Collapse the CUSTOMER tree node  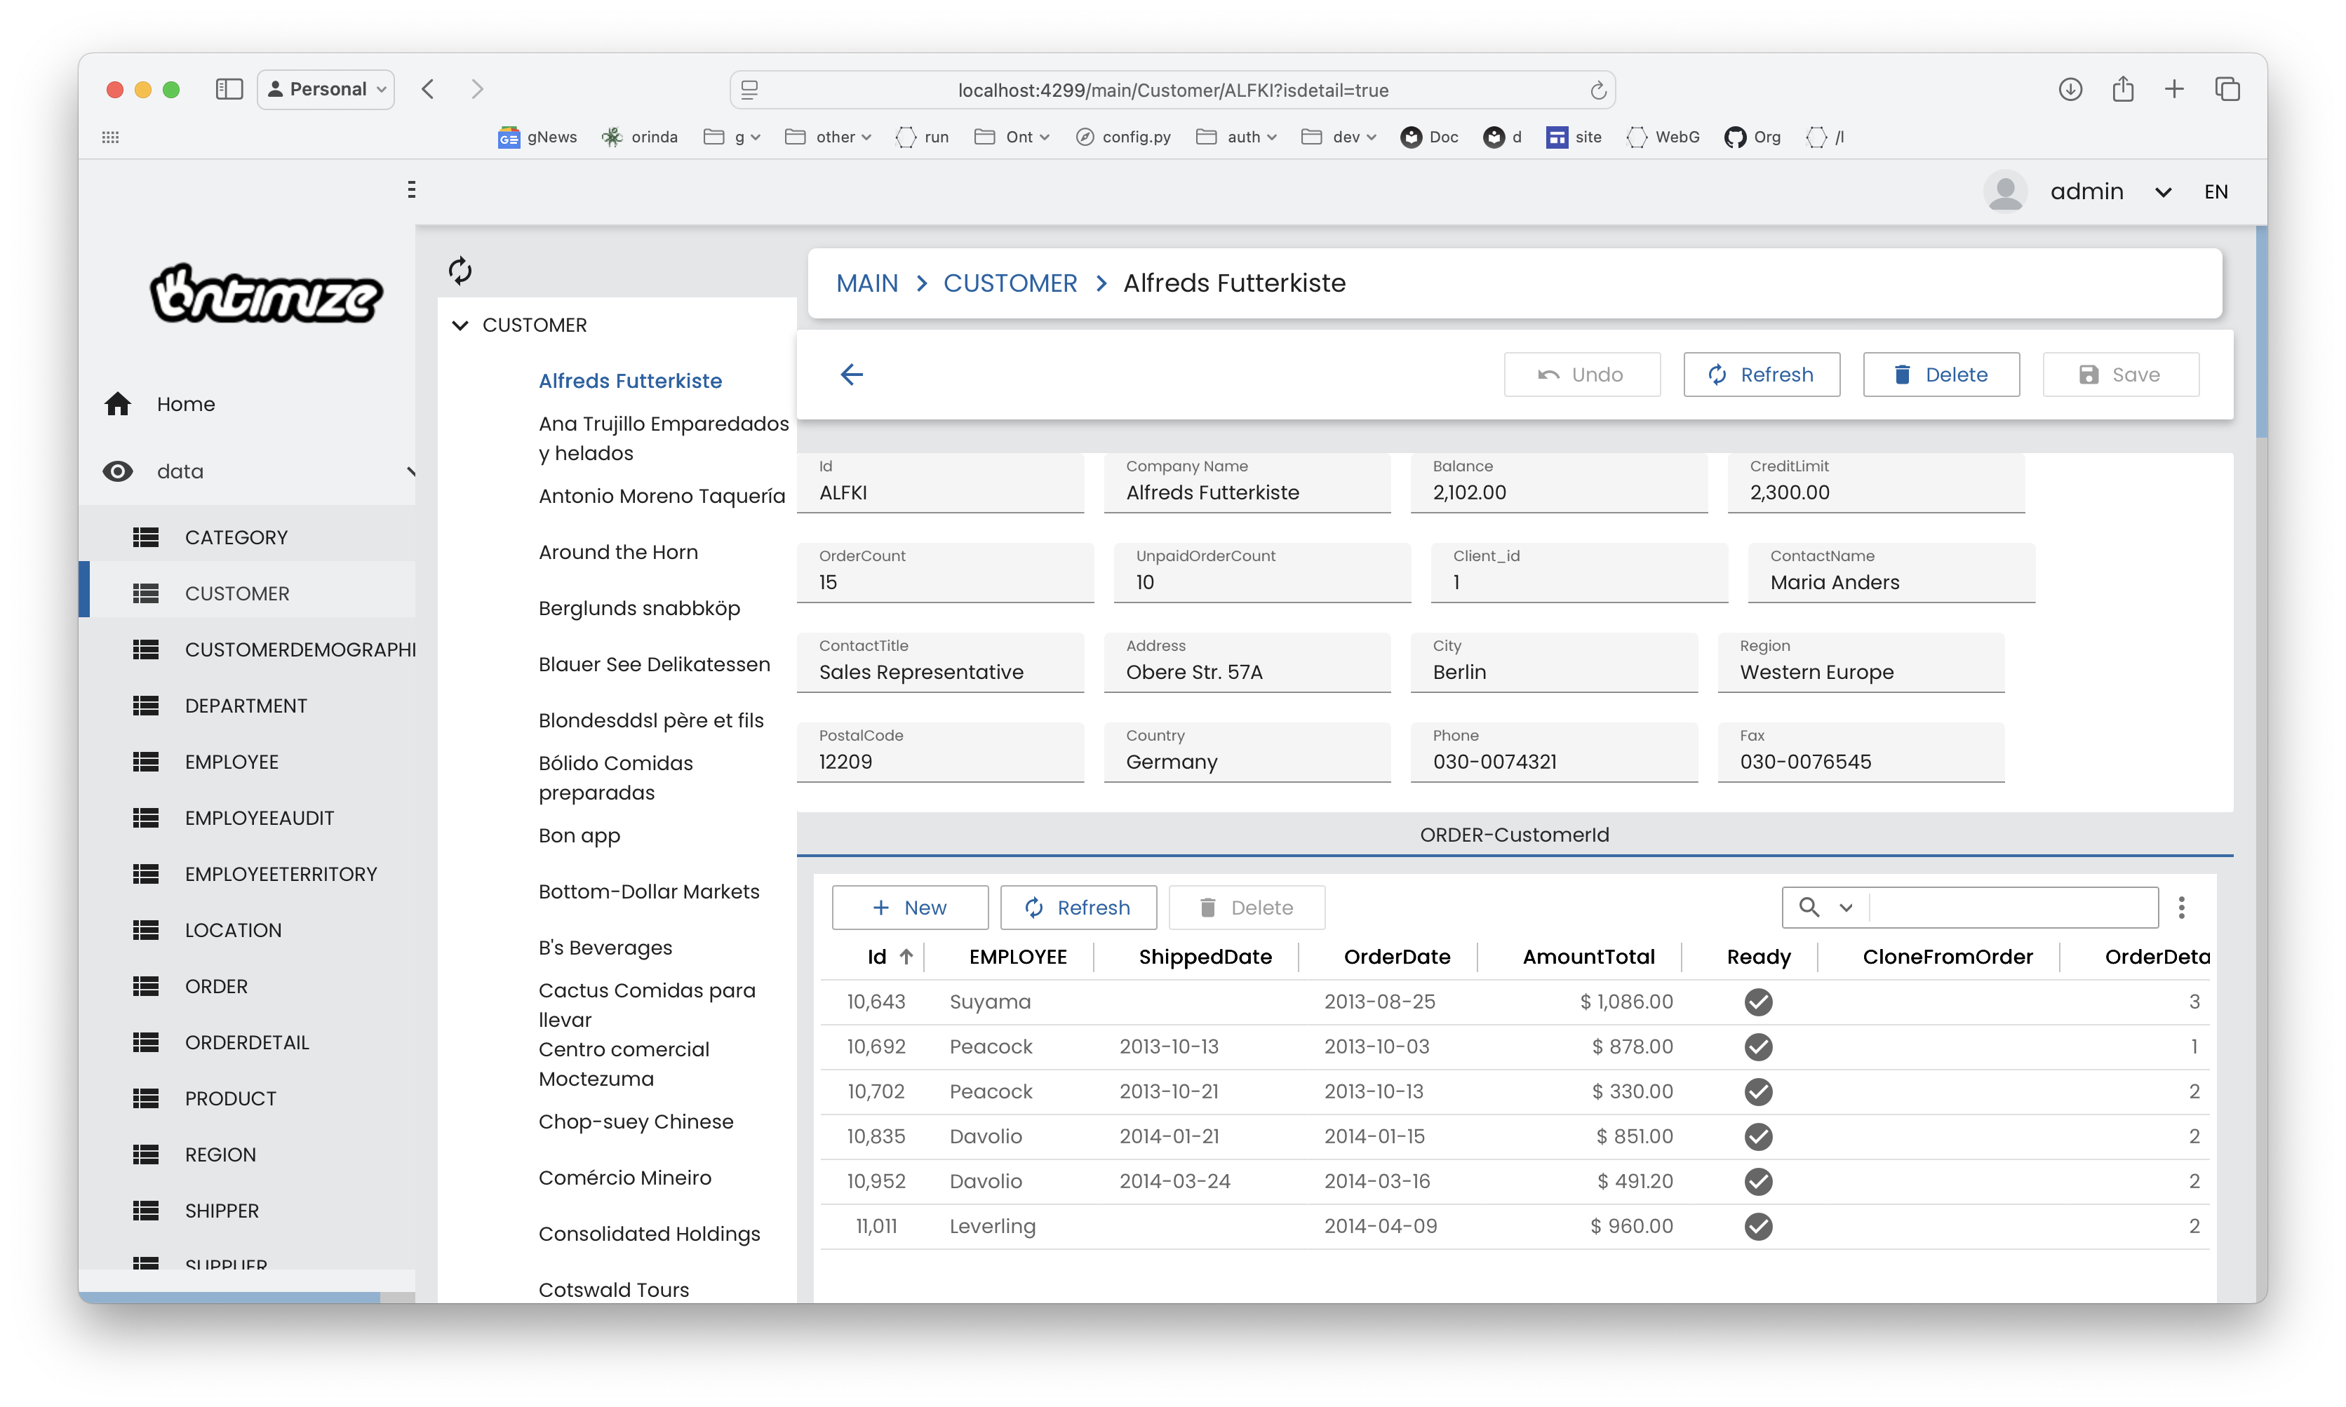tap(460, 325)
